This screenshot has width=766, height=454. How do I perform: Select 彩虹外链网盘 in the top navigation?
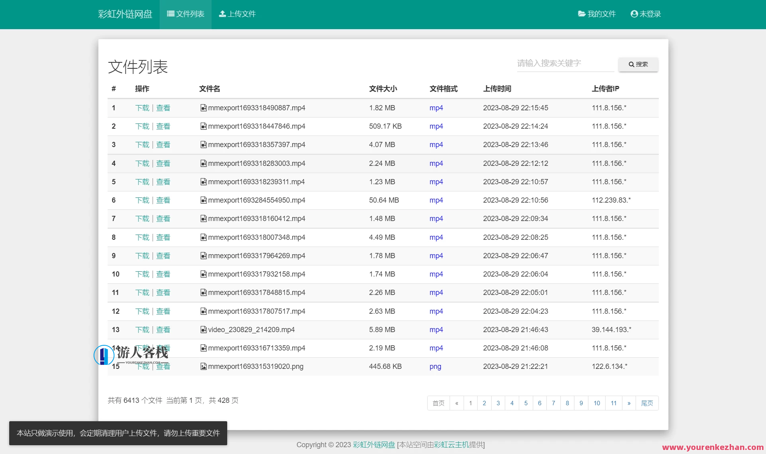point(124,14)
